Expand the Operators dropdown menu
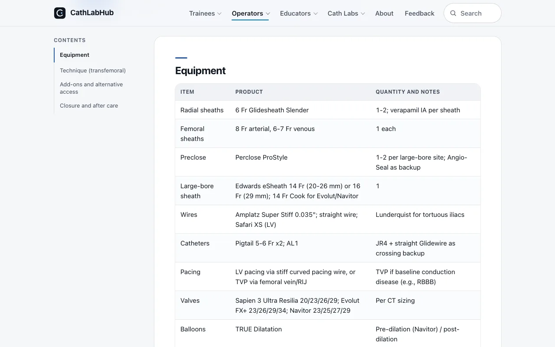This screenshot has height=347, width=555. [x=251, y=13]
